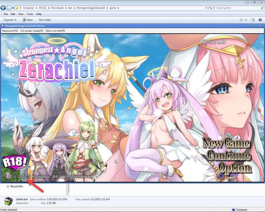Click search magnifier icon
Screen dimensions: 265x212
coord(262,8)
